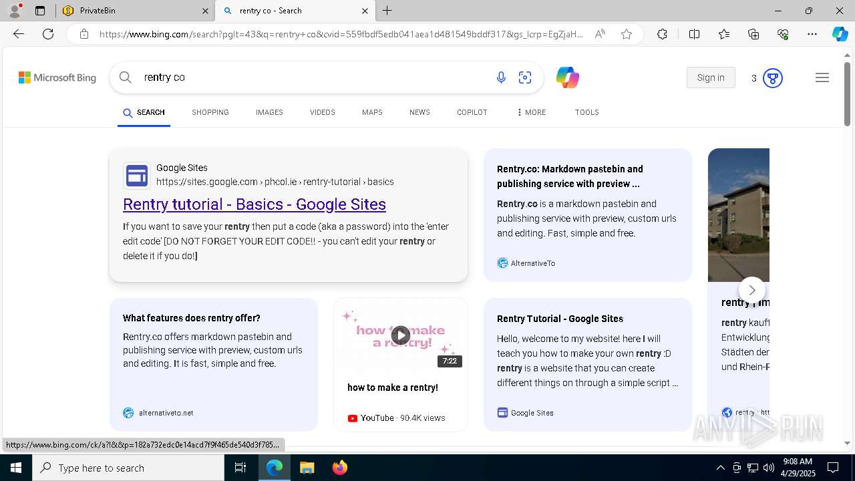
Task: Launch Firefox from taskbar
Action: (340, 468)
